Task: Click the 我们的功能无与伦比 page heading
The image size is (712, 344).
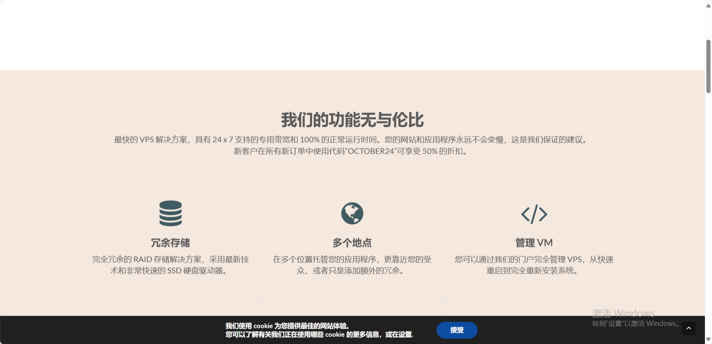Action: (x=352, y=120)
